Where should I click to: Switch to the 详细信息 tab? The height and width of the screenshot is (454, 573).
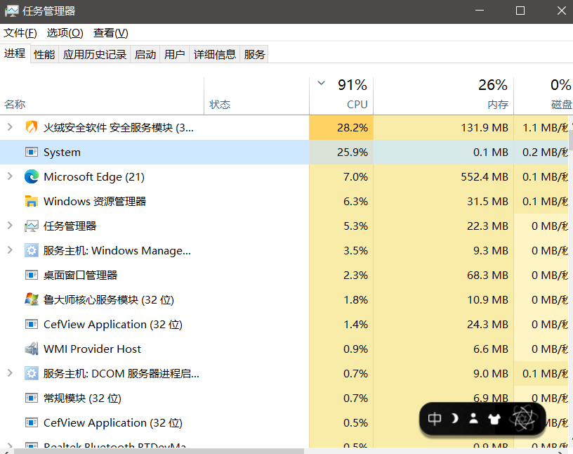tap(215, 54)
